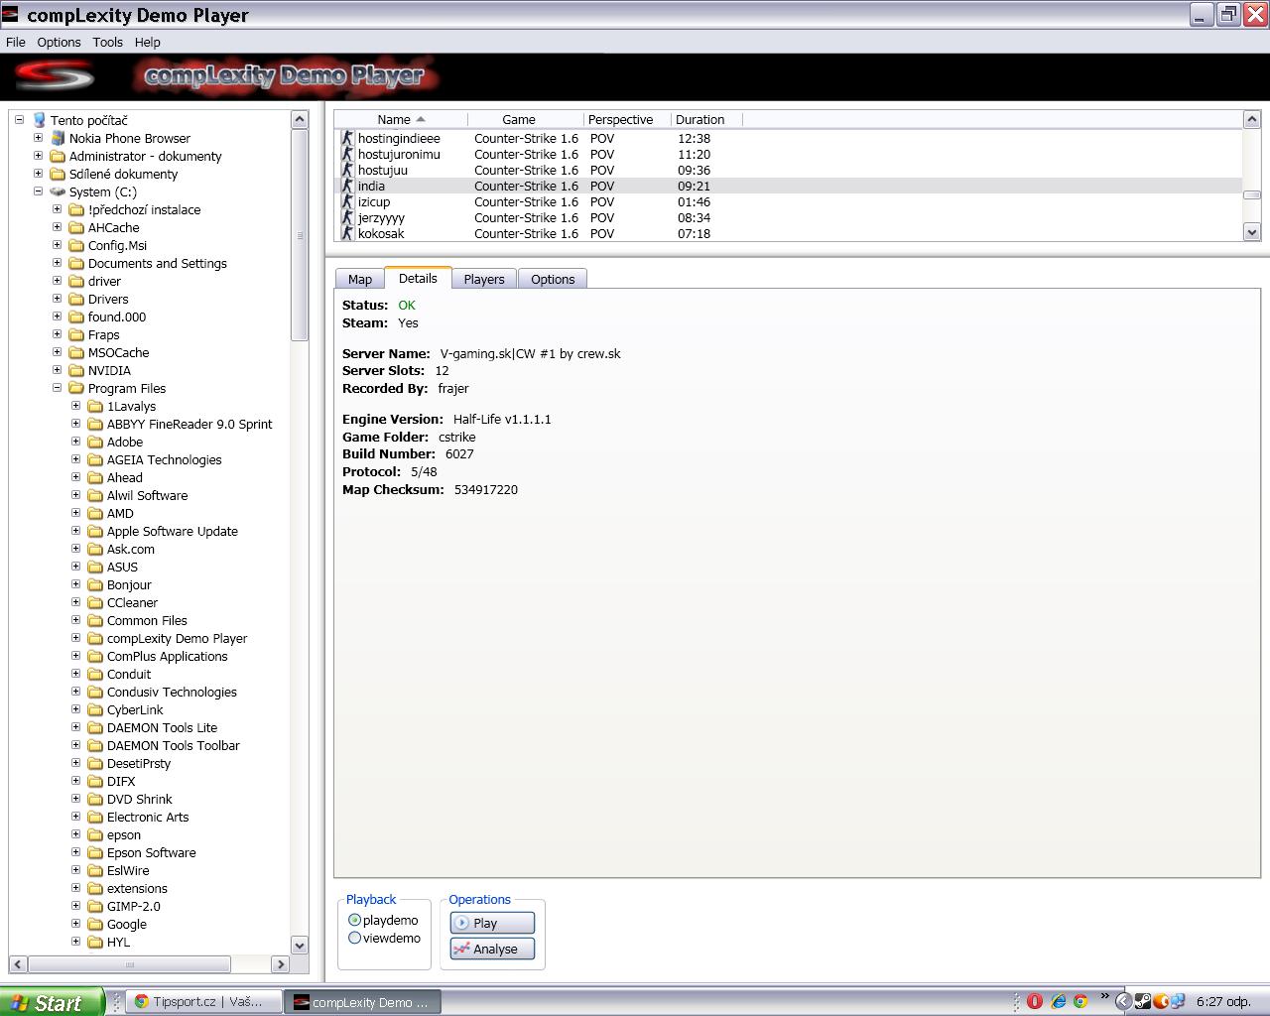The image size is (1270, 1016).
Task: Click the Analyse button
Action: (x=492, y=949)
